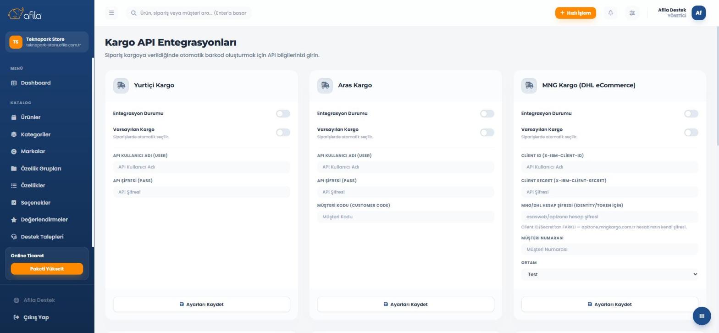Screen dimensions: 719x333
Task: Open Seçenekler menu item
Action: pos(47,203)
